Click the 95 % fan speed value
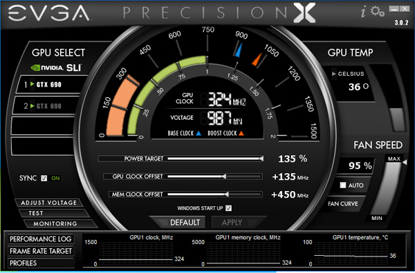415x273 pixels. (x=360, y=165)
